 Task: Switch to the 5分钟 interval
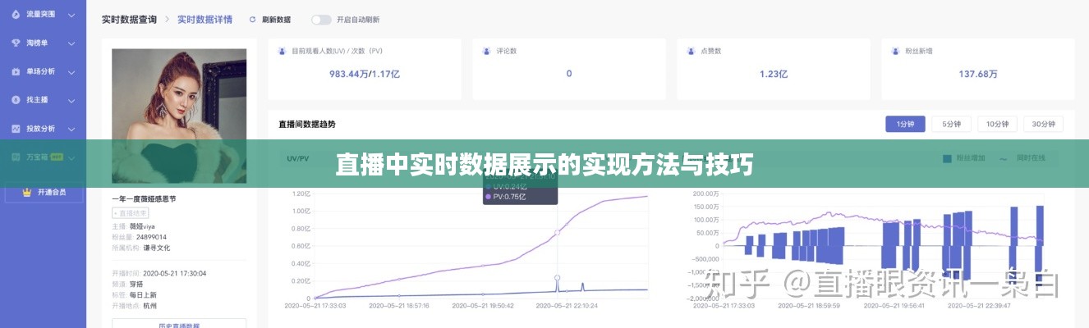pos(951,124)
